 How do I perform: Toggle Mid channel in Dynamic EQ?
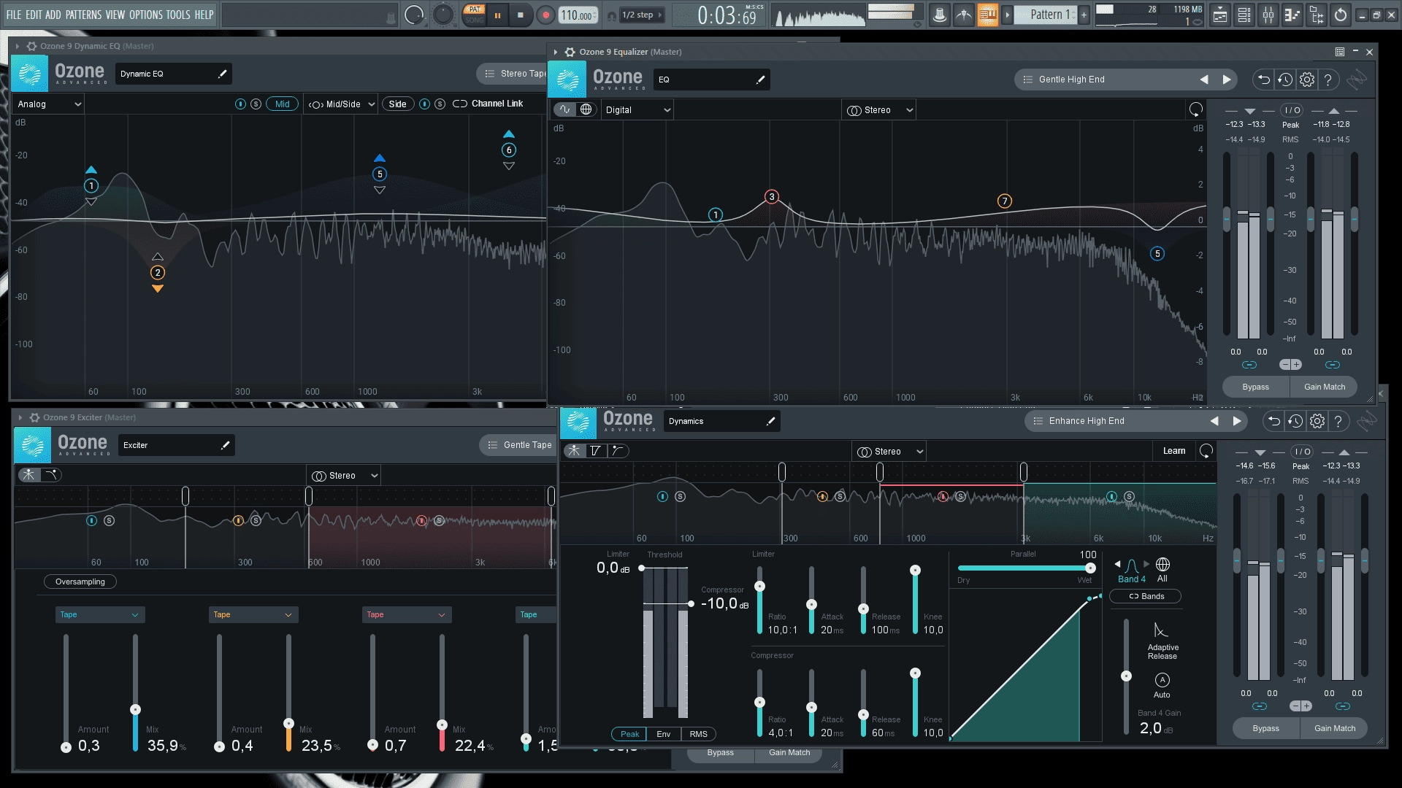pyautogui.click(x=283, y=104)
